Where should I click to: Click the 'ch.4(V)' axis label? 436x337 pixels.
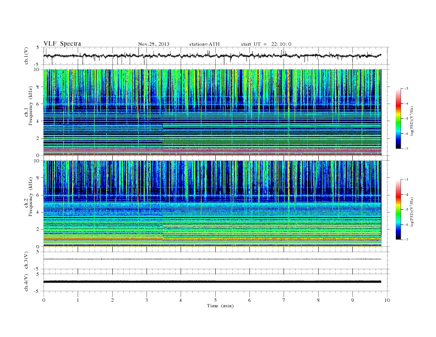26,282
